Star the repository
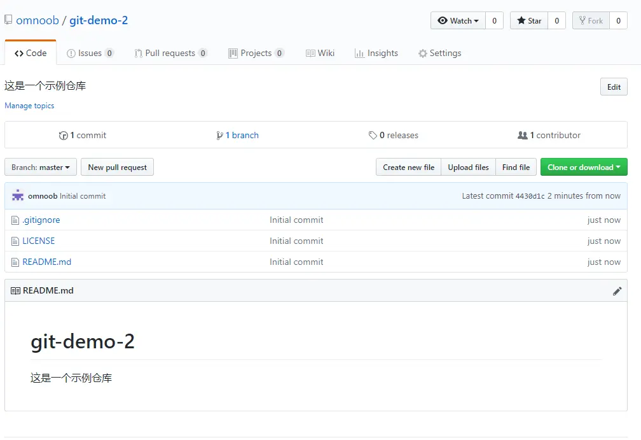Viewport: 641px width, 440px height. 529,20
